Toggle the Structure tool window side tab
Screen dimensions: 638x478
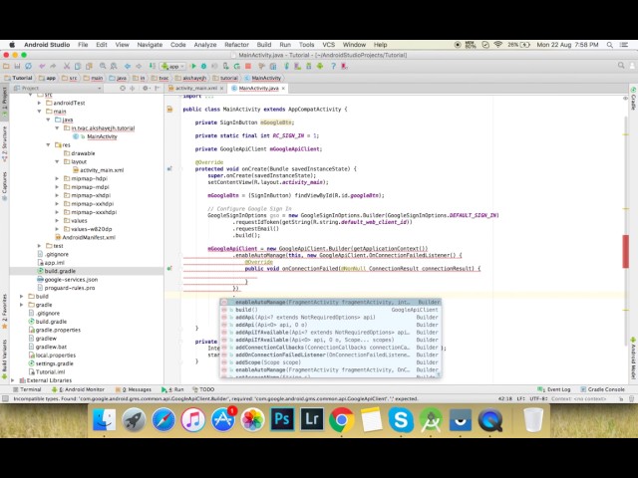coord(4,142)
